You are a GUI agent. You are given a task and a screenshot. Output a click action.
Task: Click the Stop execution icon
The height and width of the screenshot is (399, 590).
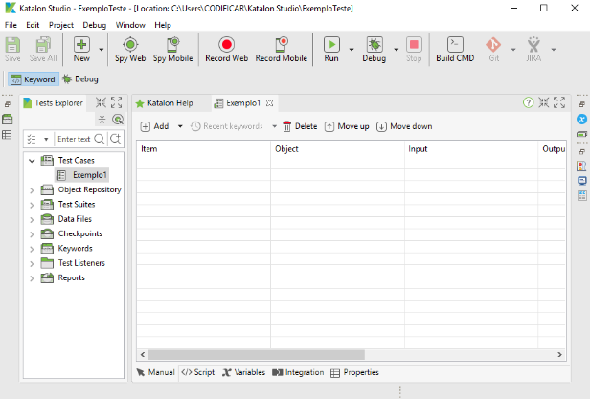pos(414,49)
